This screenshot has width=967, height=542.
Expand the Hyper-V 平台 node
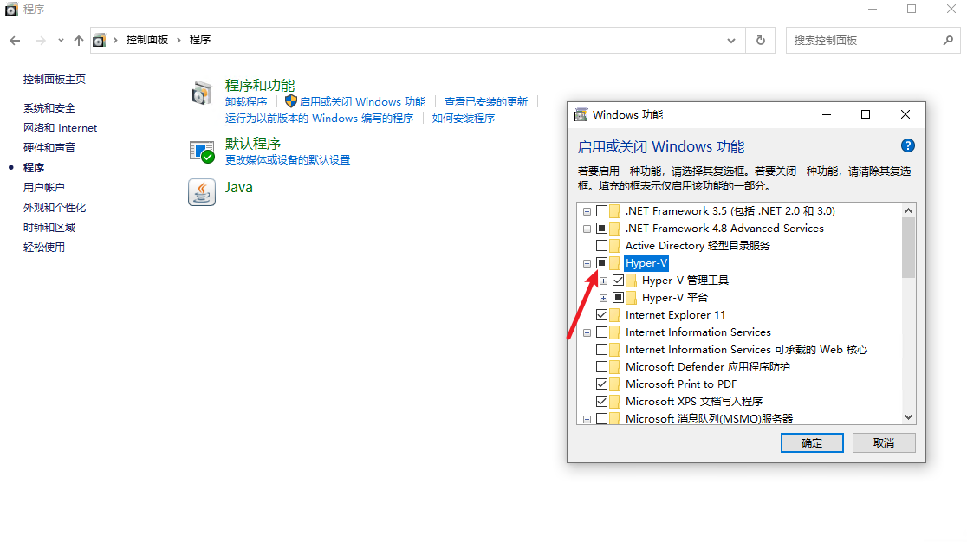point(603,298)
